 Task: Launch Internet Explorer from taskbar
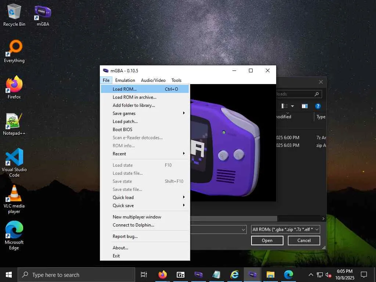pos(234,275)
